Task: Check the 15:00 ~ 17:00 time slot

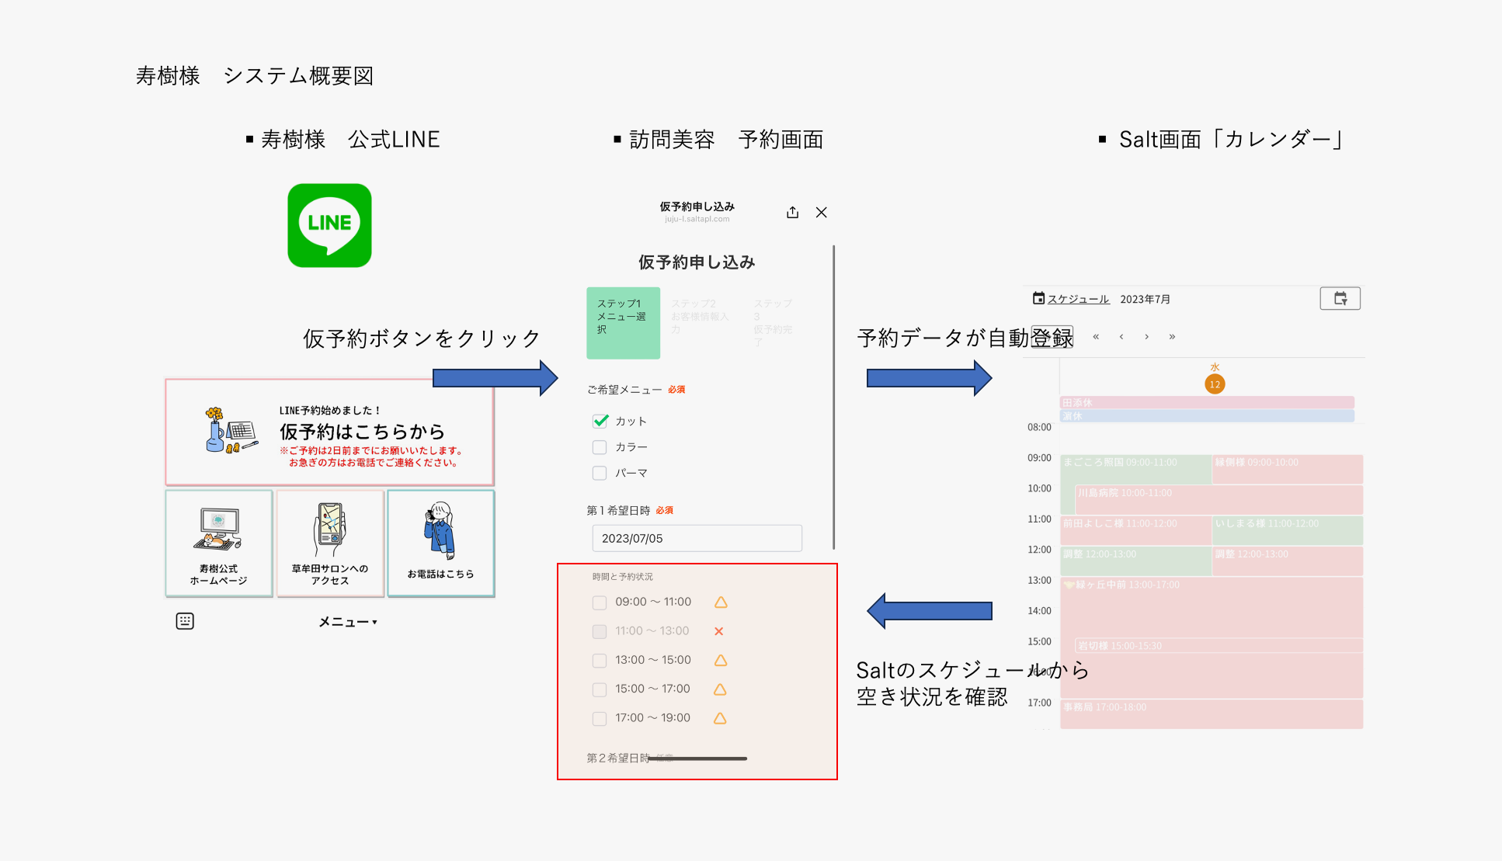Action: [600, 689]
